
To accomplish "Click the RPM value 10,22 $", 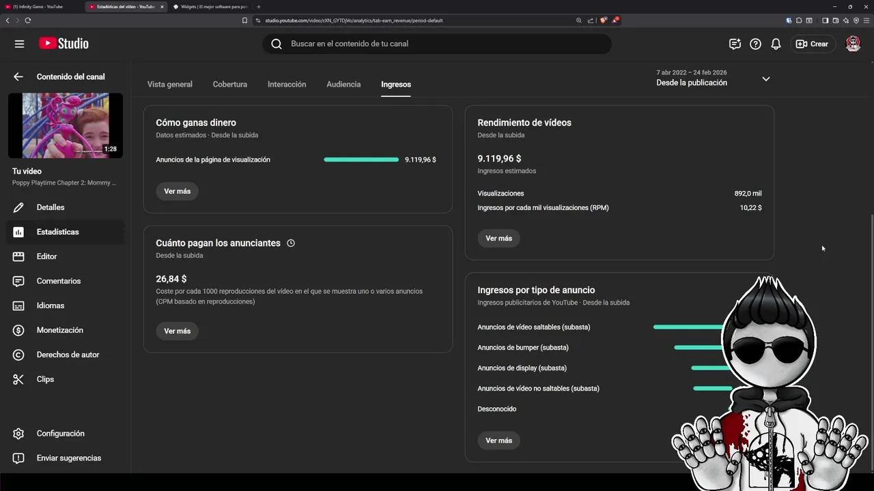I will 751,208.
